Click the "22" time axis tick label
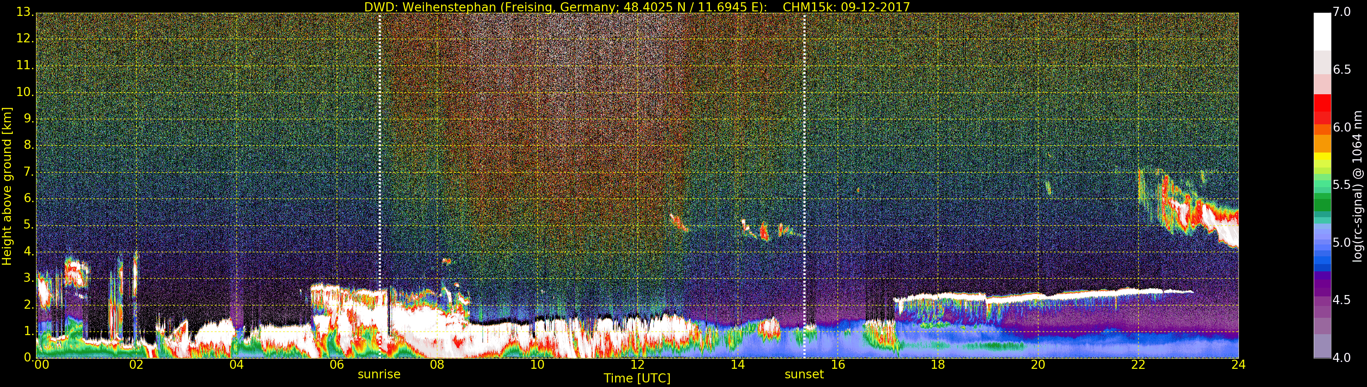 [x=1138, y=364]
